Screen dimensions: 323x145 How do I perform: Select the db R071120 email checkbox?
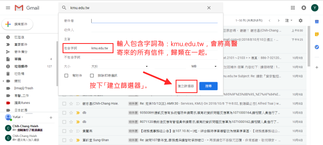tap(64, 122)
